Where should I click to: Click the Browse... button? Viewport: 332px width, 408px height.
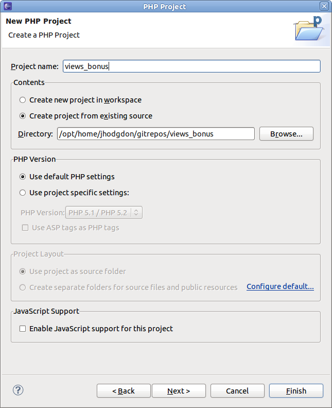point(286,134)
